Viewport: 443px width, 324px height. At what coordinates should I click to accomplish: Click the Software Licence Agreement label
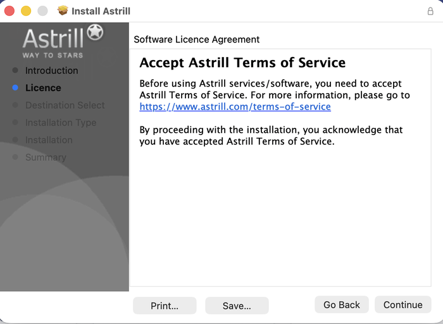click(196, 39)
